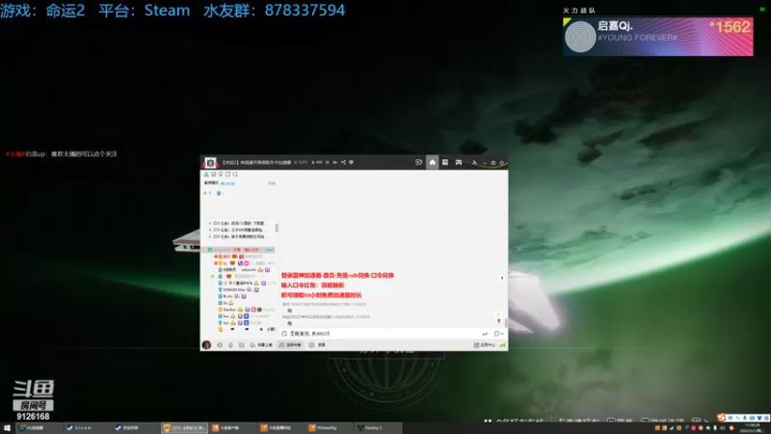Click the location pin icon in sidebar toolbar
The image size is (771, 434).
(221, 175)
